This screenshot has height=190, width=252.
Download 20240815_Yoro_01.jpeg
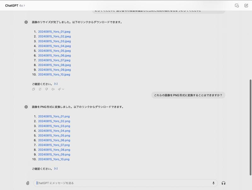pyautogui.click(x=54, y=32)
